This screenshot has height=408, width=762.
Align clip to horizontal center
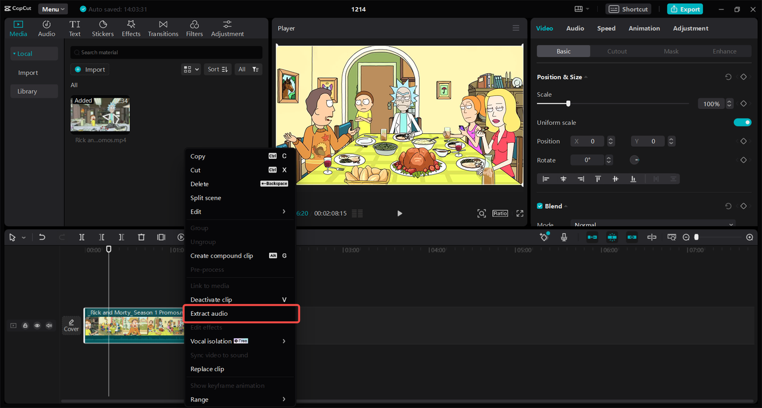563,179
